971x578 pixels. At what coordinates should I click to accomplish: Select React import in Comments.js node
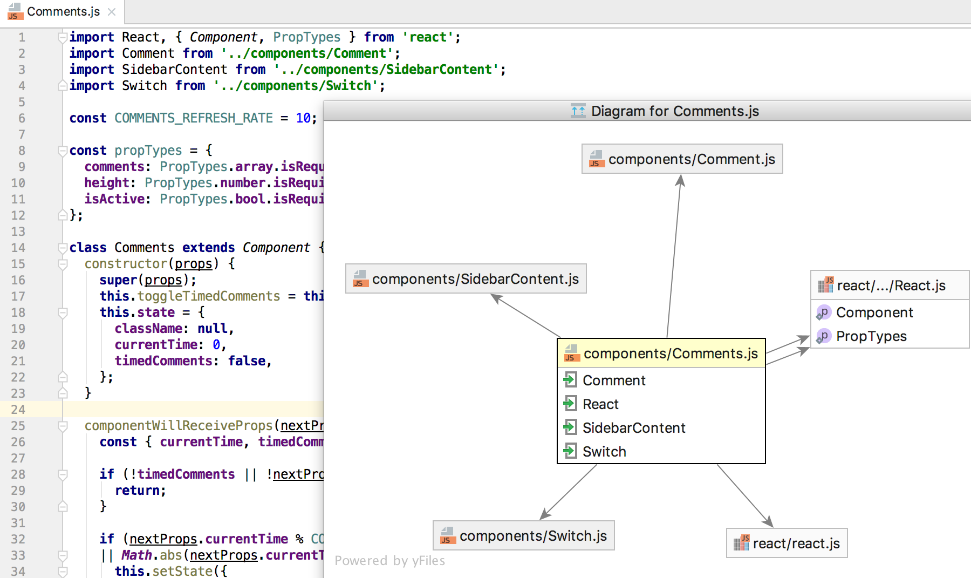pyautogui.click(x=661, y=404)
